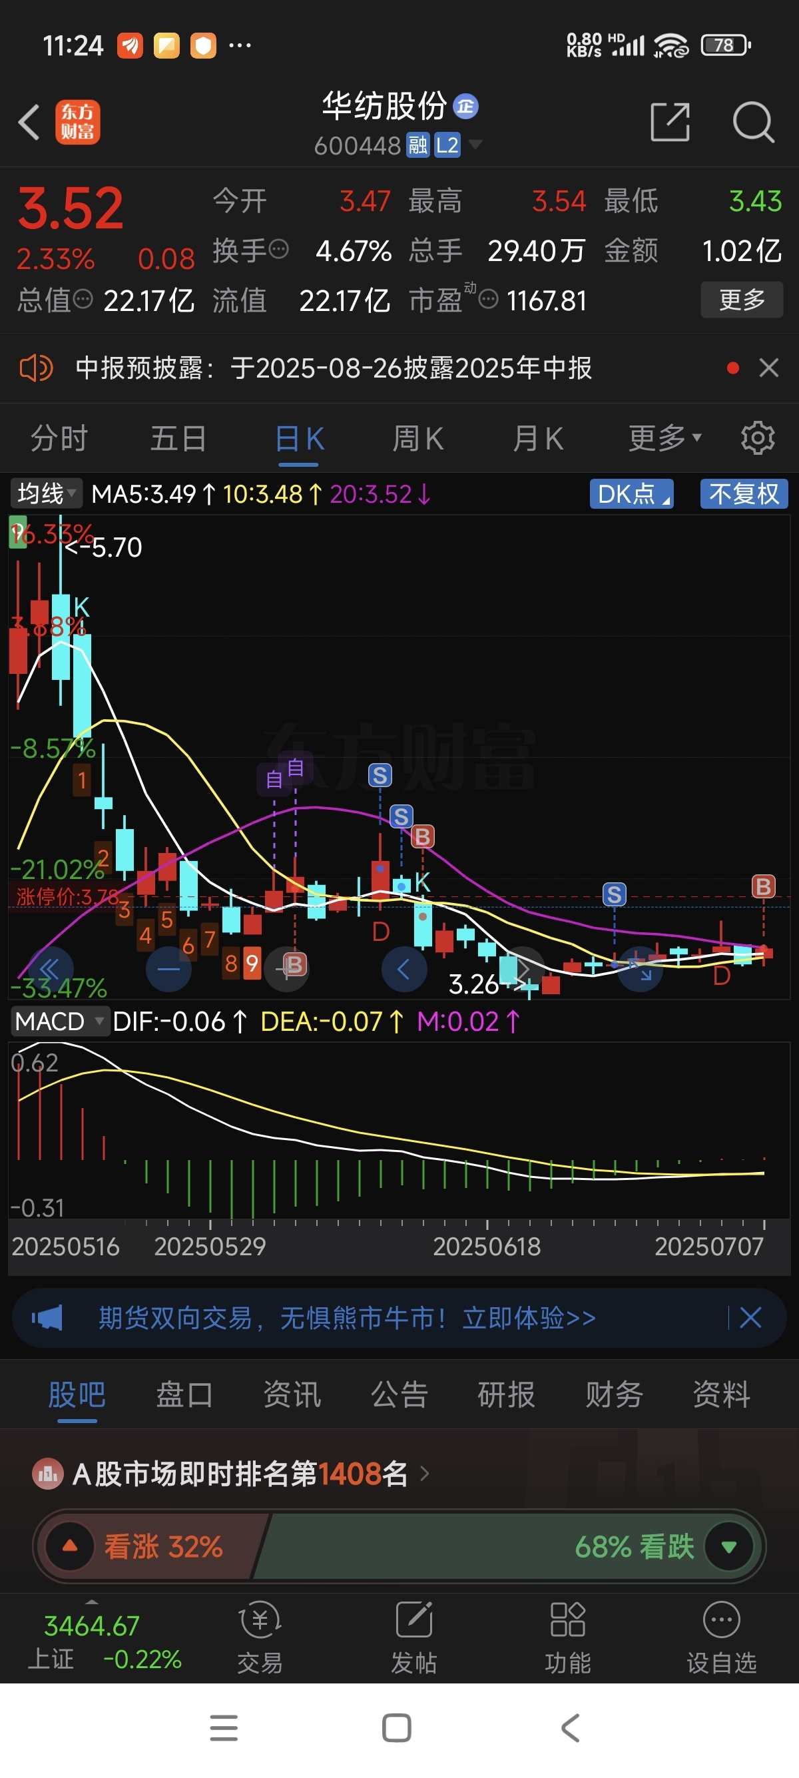Tap the plus zoom-in chart button
Viewport: 799px width, 1778px height.
coord(286,969)
